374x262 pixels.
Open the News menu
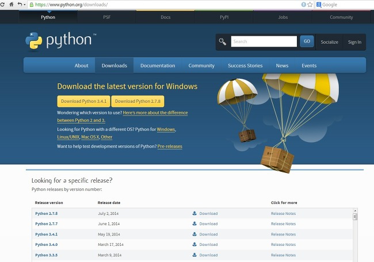(x=282, y=65)
